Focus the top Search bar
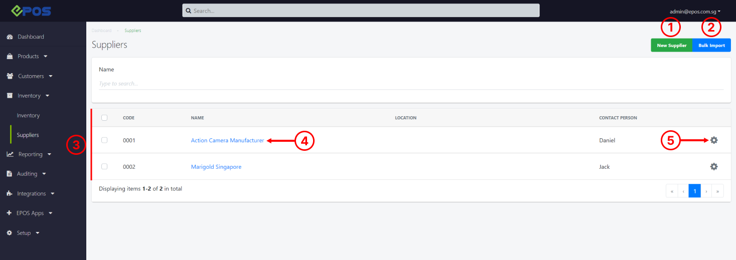The height and width of the screenshot is (260, 736). pos(361,11)
